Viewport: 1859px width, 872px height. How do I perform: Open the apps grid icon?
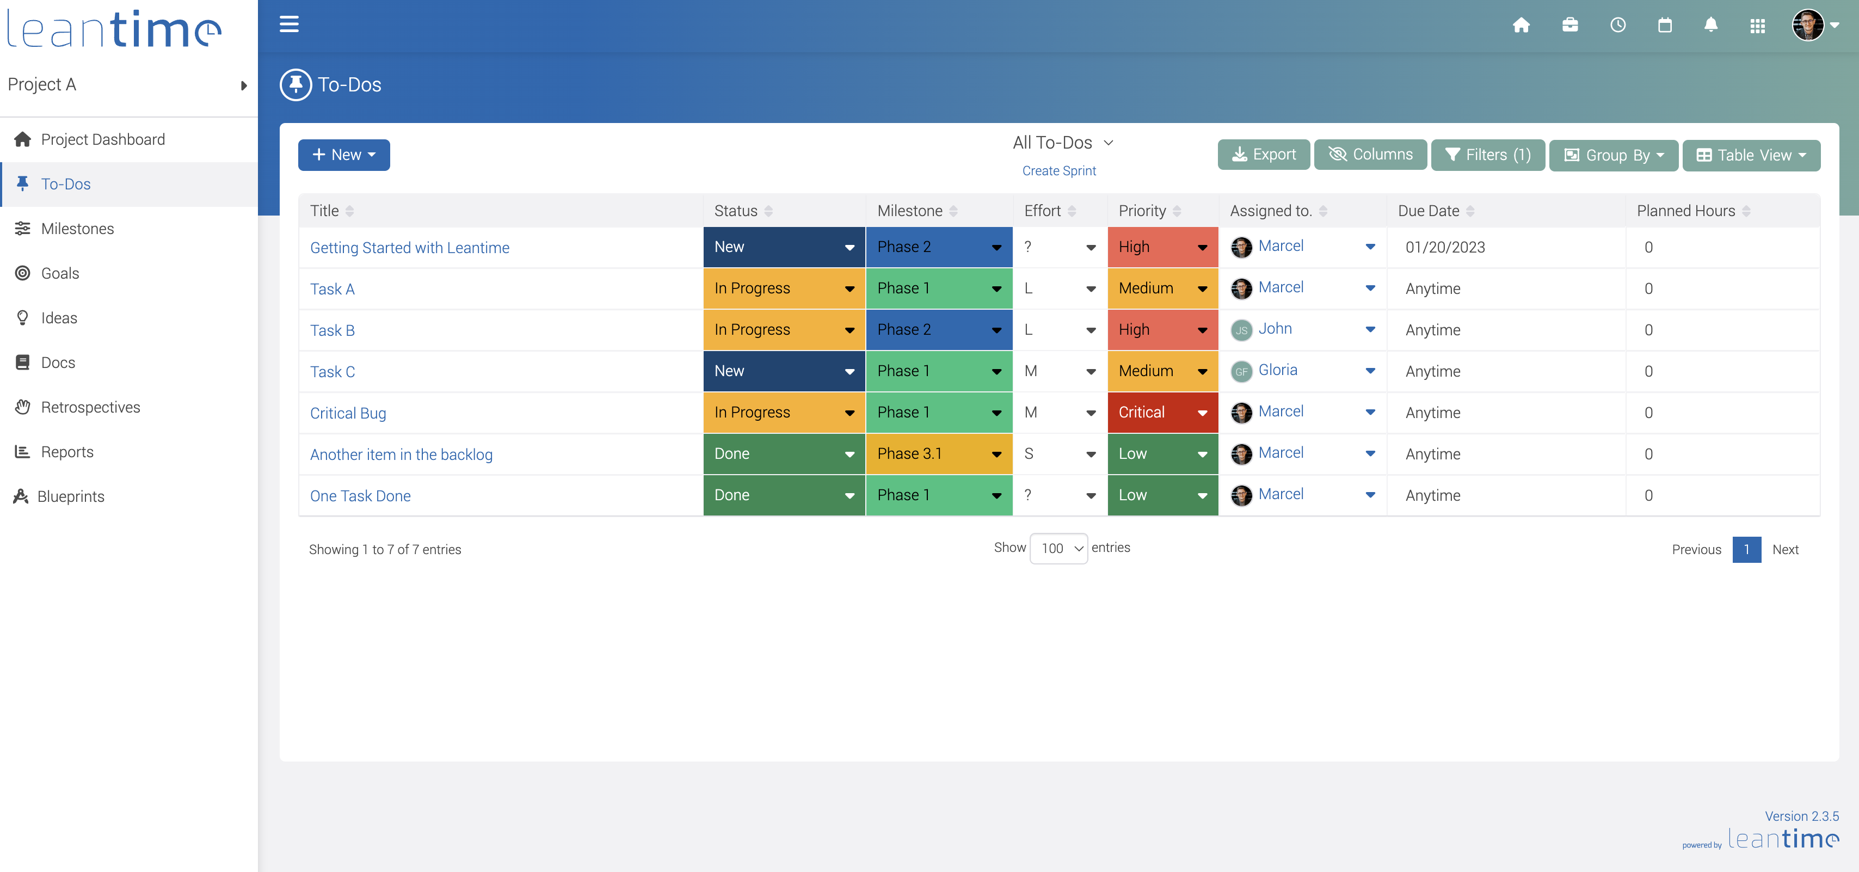[1757, 26]
